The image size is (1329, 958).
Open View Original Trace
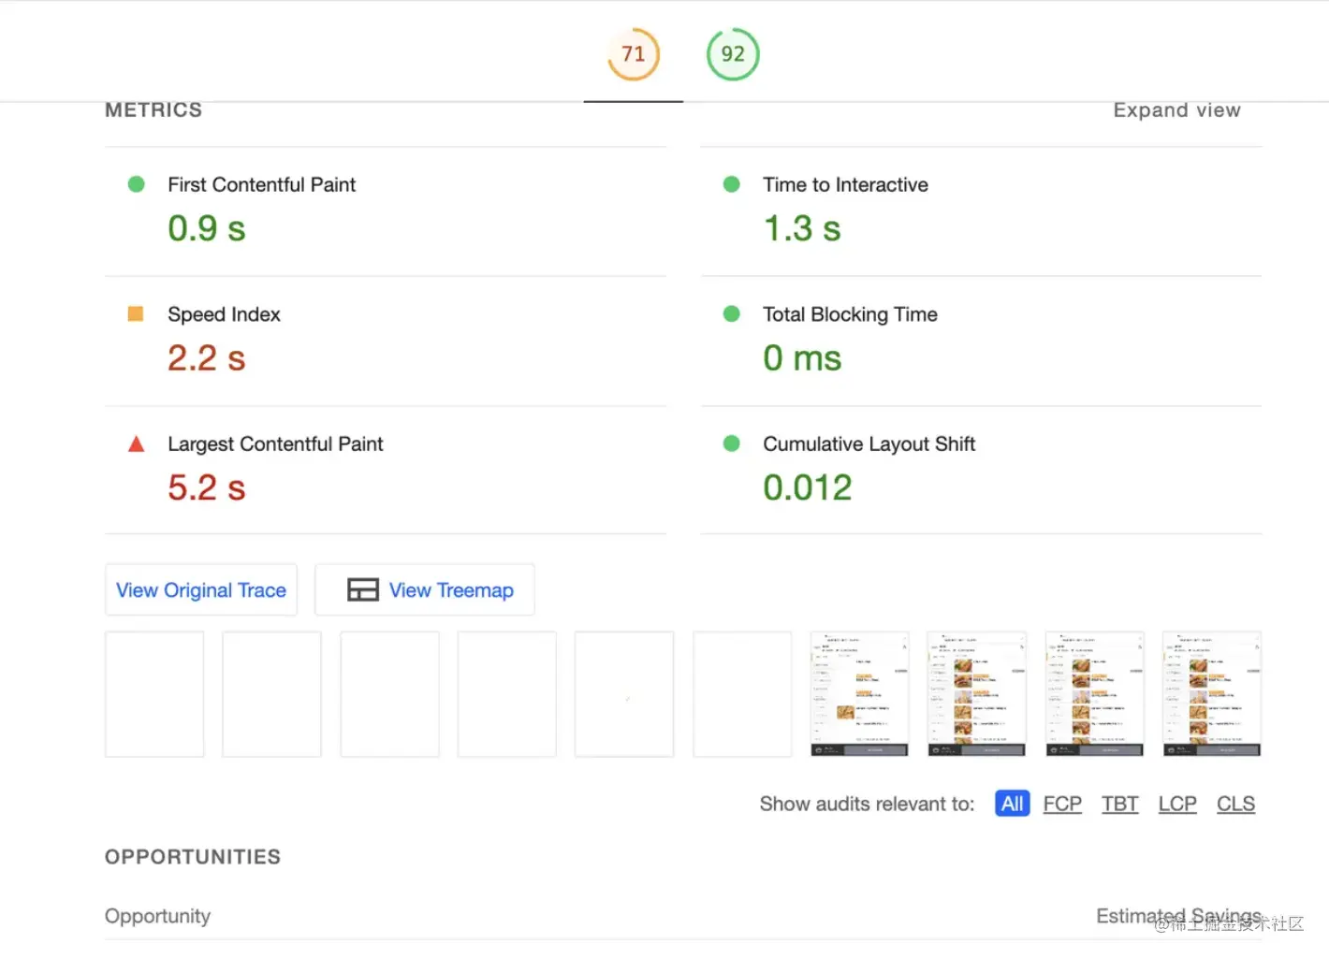201,589
